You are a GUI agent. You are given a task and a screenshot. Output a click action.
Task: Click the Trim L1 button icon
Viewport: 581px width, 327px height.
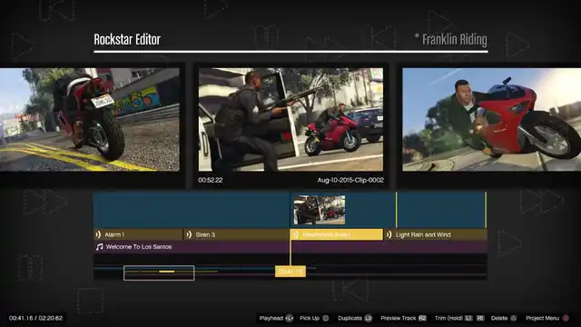tap(468, 318)
